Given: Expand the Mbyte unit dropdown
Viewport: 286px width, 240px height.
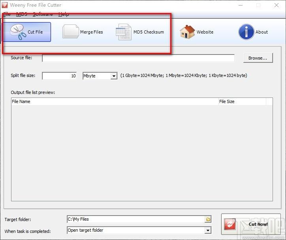Looking at the screenshot, I should click(x=114, y=76).
